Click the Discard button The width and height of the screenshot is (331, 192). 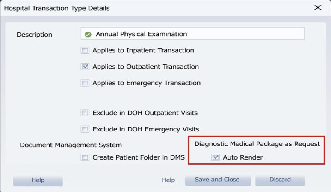point(280,180)
